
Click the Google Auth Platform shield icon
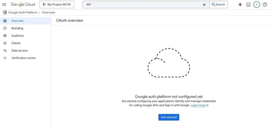5,12
